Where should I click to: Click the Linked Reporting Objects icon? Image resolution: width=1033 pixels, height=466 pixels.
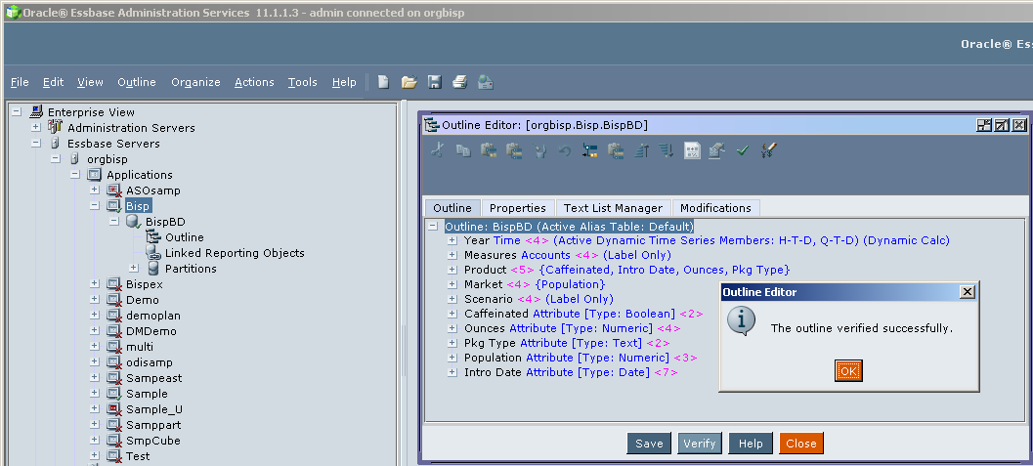click(x=152, y=253)
